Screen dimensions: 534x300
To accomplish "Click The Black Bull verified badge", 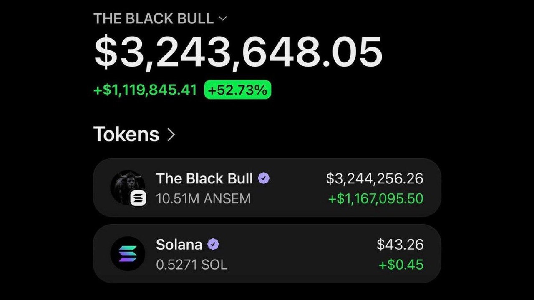I will coord(264,179).
